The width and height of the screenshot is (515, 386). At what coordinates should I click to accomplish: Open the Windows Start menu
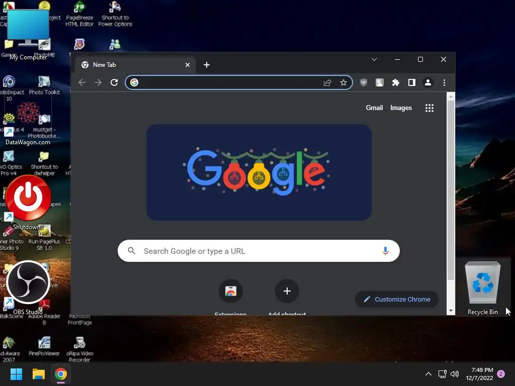pyautogui.click(x=16, y=374)
